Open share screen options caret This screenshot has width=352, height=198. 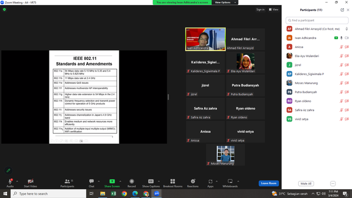pos(120,182)
